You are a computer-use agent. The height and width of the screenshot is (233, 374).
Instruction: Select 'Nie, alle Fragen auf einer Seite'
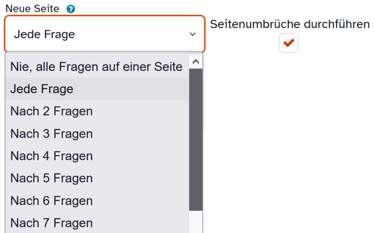pos(97,67)
